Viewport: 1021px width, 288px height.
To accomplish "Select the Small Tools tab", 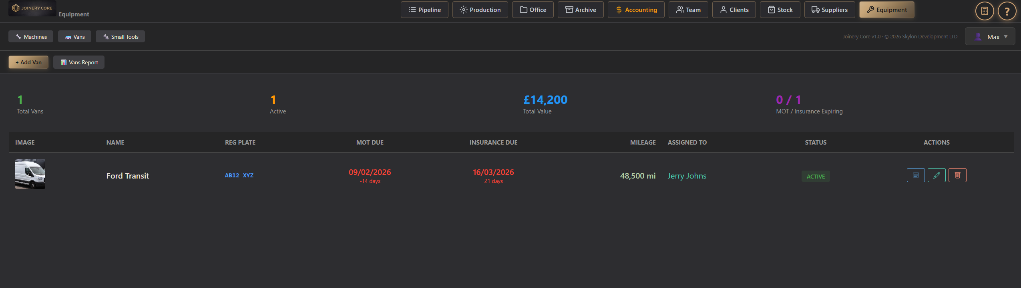I will click(x=120, y=37).
